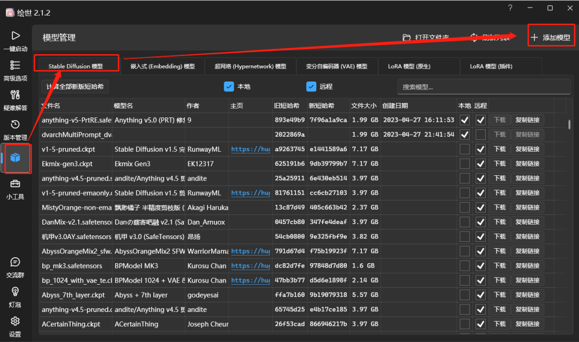579x342 pixels.
Task: Switch to 嵌入式 (Embedding) 模型 tab
Action: (x=163, y=66)
